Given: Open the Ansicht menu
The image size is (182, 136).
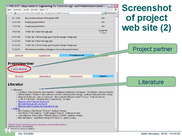Looking at the screenshot, I should click(26, 10).
